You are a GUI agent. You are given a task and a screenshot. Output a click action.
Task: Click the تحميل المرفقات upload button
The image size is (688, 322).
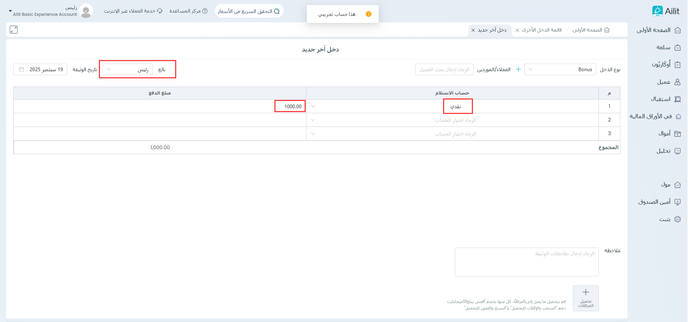coord(586,298)
